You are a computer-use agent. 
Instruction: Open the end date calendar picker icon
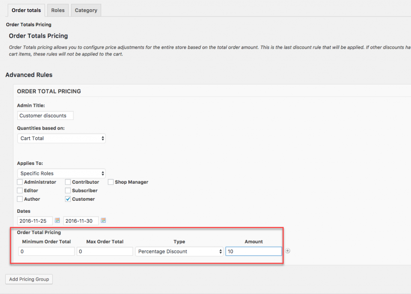[x=103, y=220]
